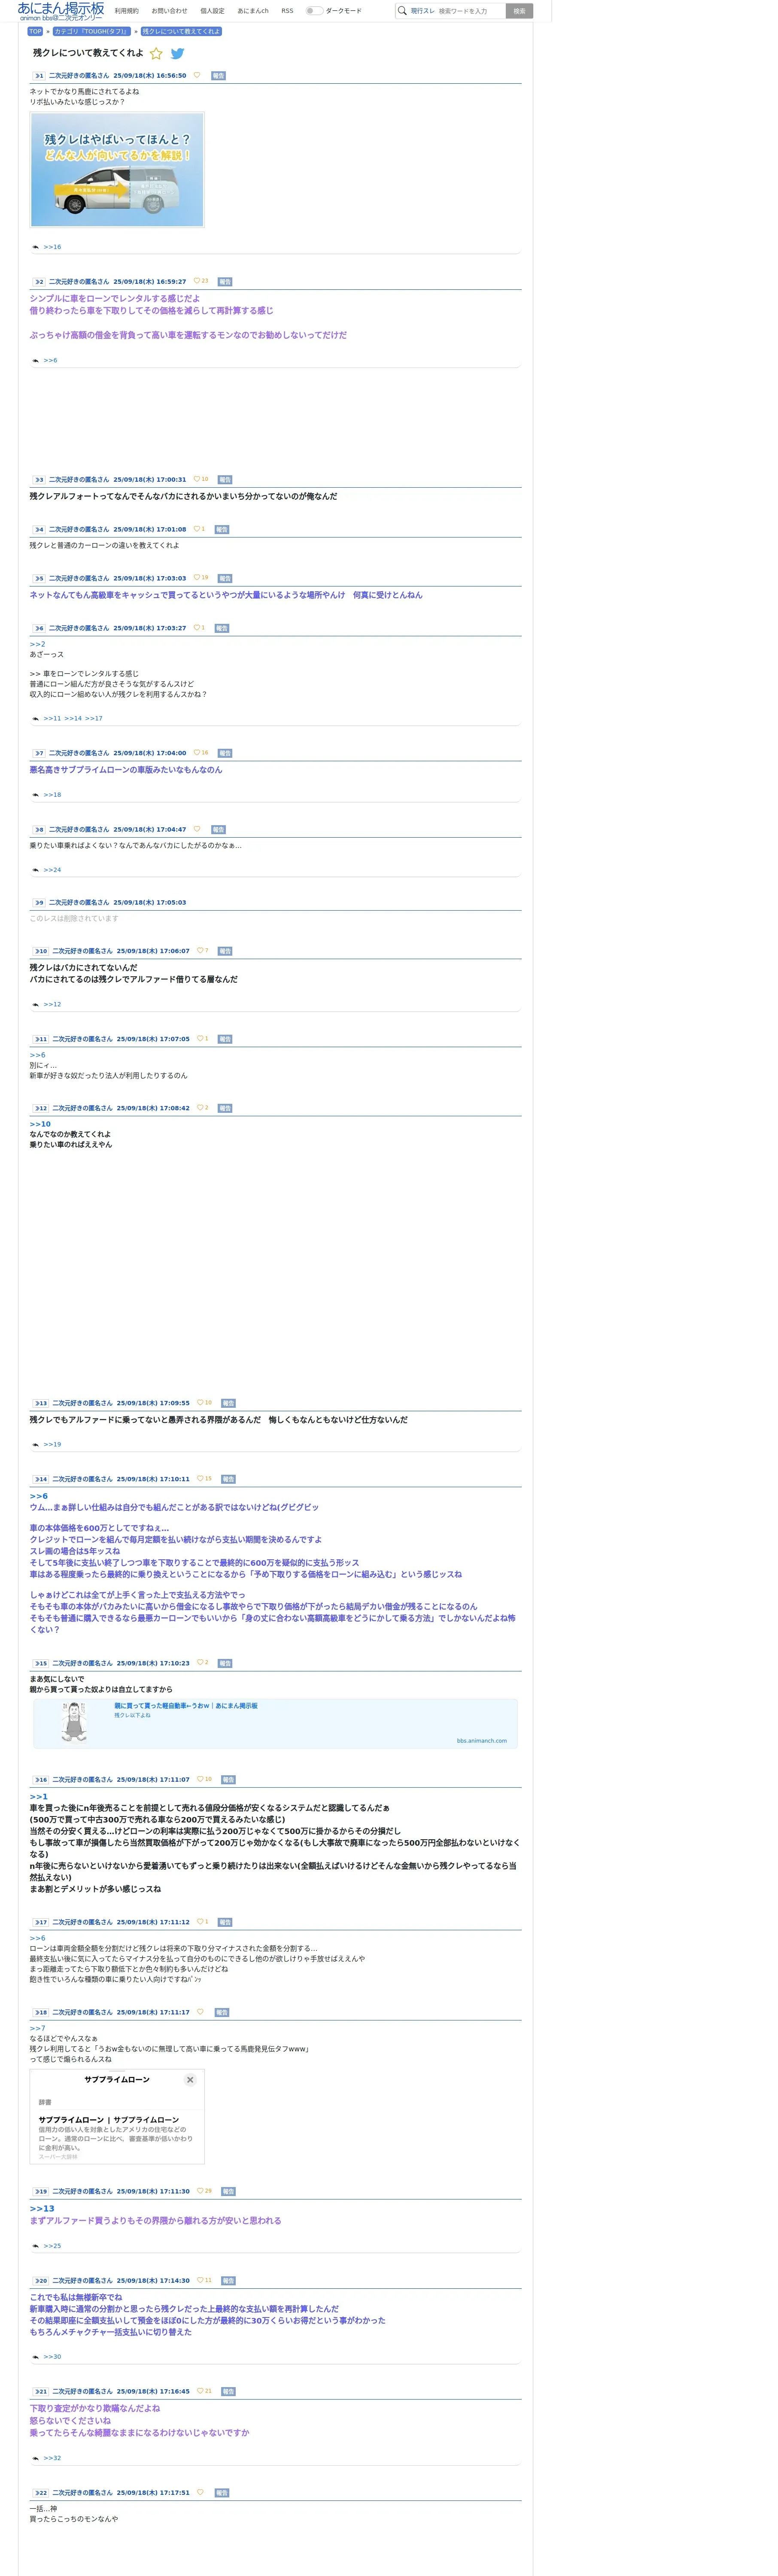The image size is (778, 2576).
Task: Click the heart on post 11
Action: 200,1039
